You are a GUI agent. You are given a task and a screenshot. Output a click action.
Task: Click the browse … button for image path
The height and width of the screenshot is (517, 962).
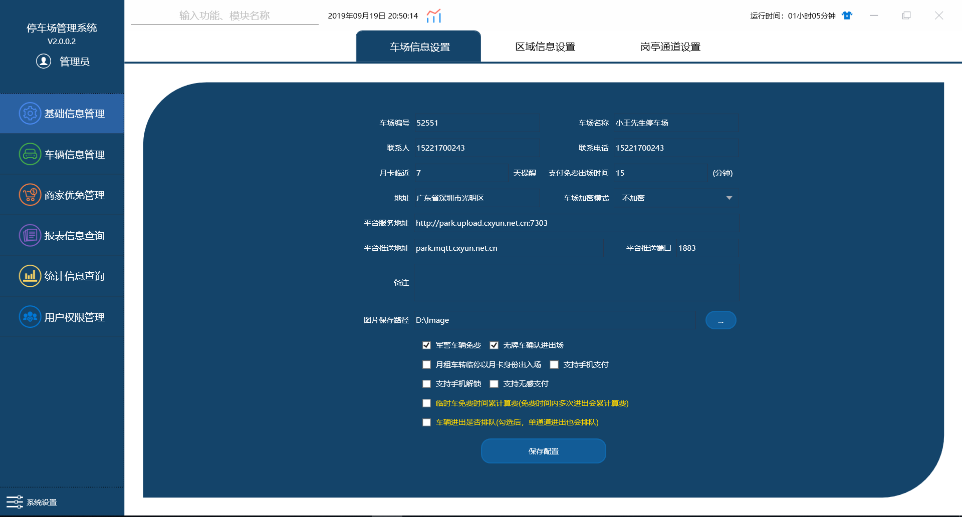click(720, 320)
